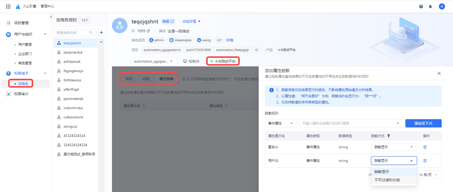Open 企业部门 page

[25, 54]
